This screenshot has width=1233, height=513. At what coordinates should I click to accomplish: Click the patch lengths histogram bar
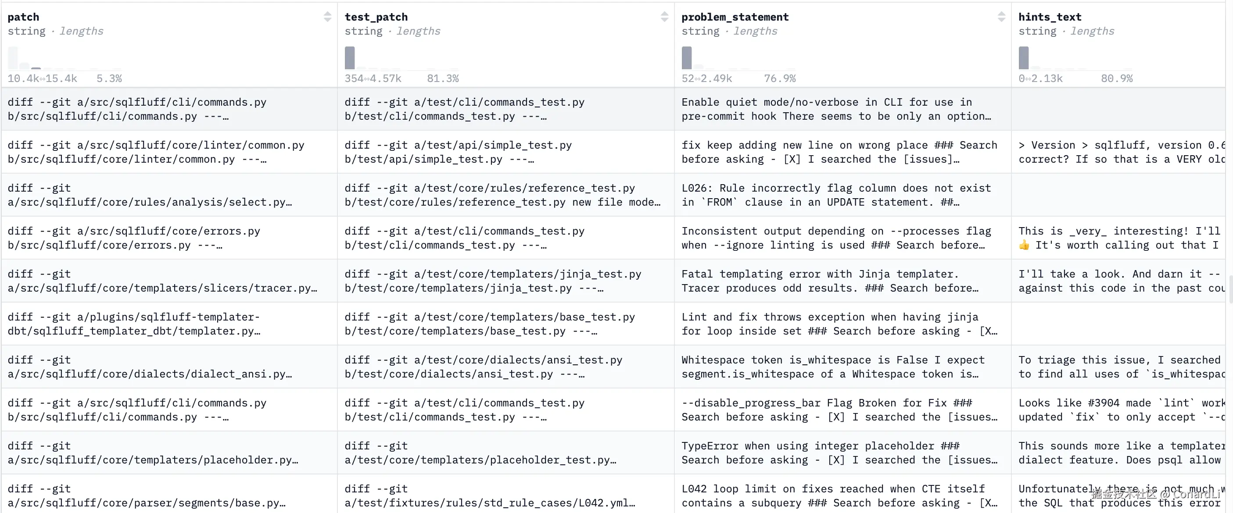click(x=13, y=57)
